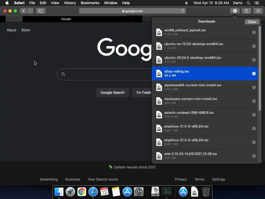Open the Store link

coord(26,30)
